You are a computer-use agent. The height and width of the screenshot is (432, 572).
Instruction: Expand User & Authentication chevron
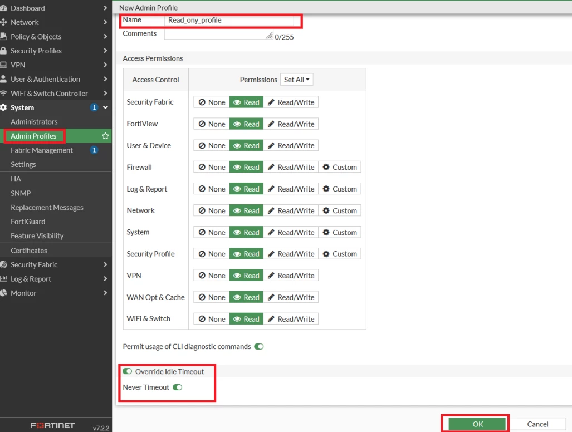pos(105,79)
